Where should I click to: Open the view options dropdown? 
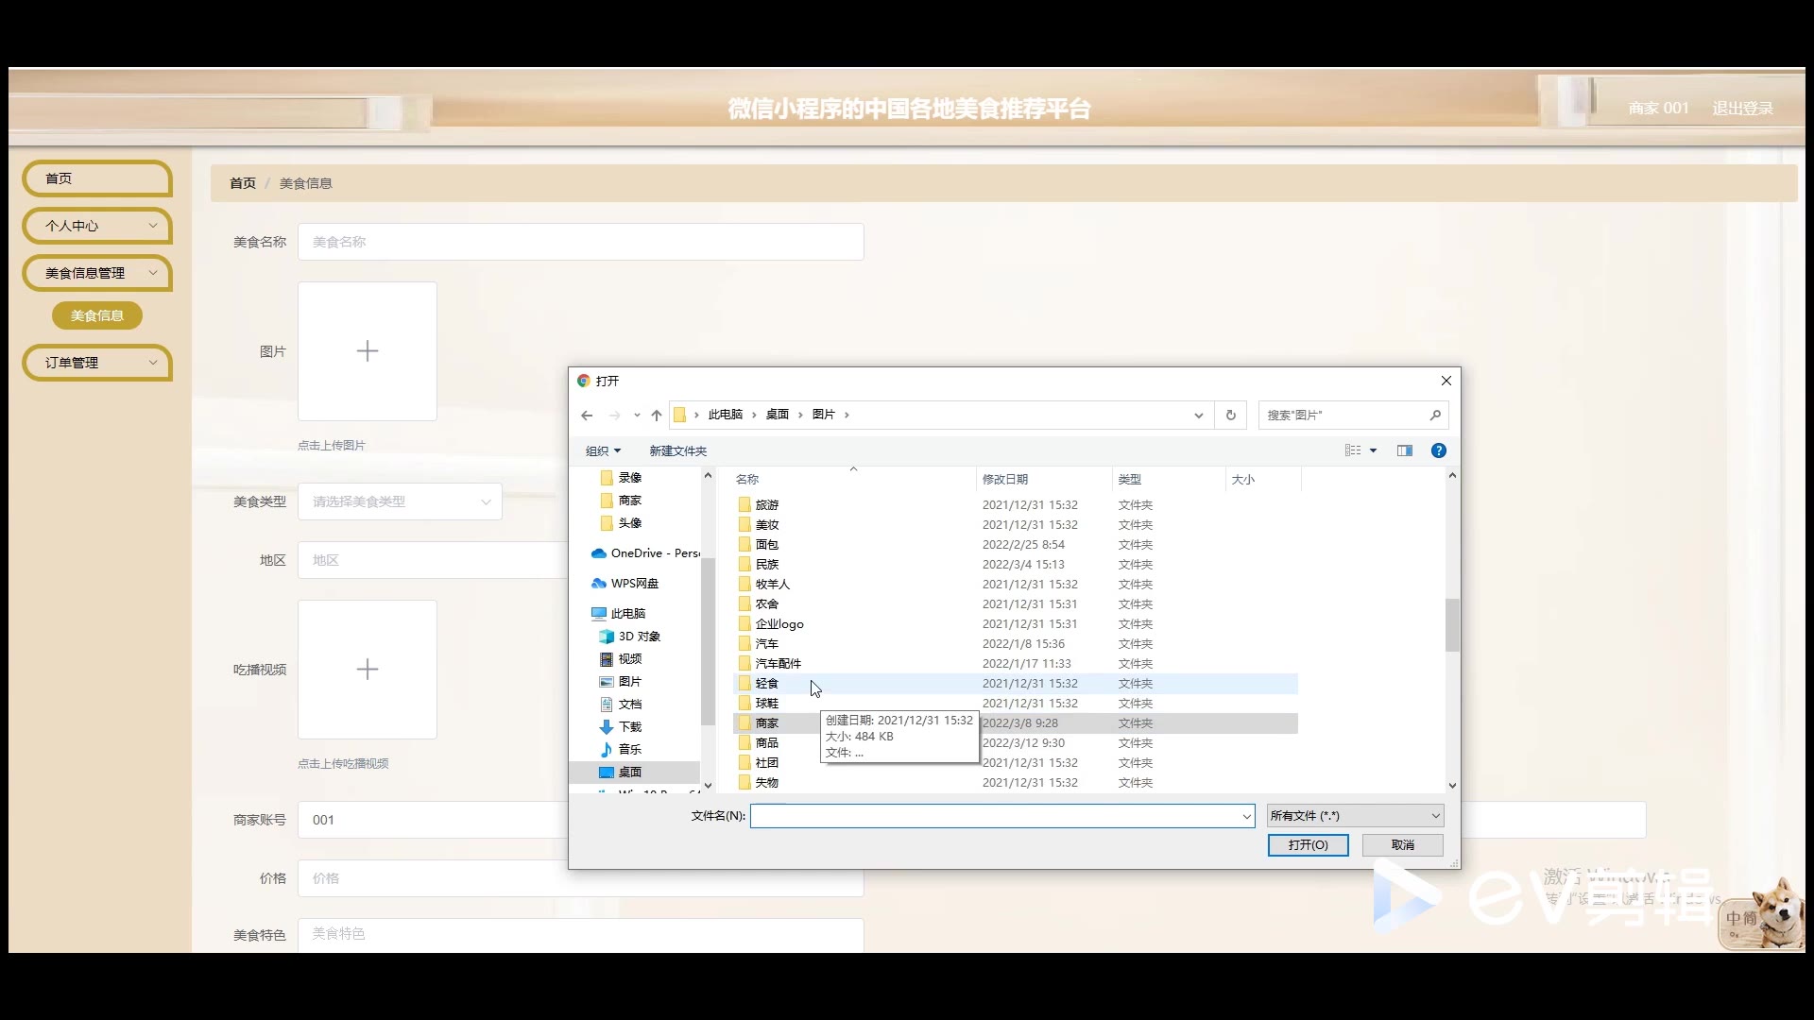1373,451
